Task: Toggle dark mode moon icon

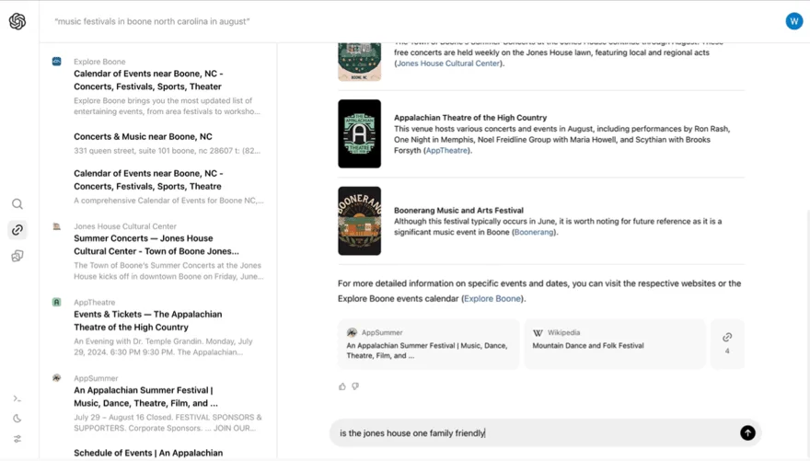Action: [17, 419]
